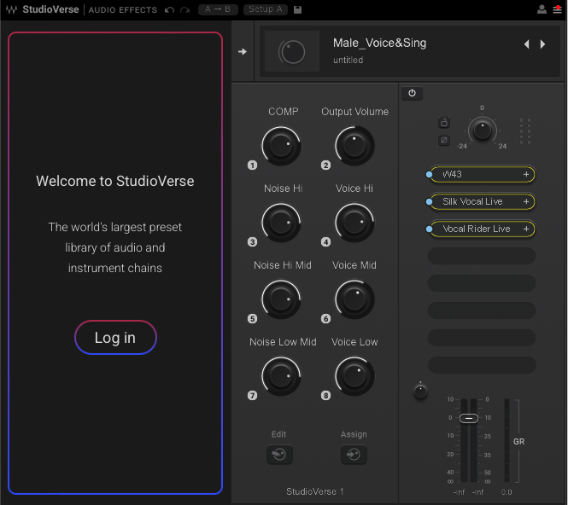Image resolution: width=568 pixels, height=505 pixels.
Task: Log in to StudioVerse
Action: coord(115,338)
